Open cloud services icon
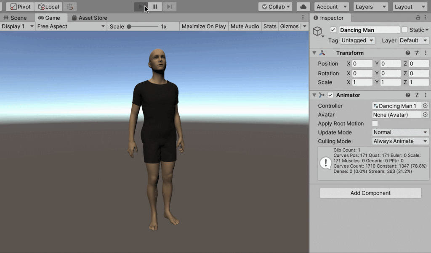The height and width of the screenshot is (253, 431). tap(303, 7)
